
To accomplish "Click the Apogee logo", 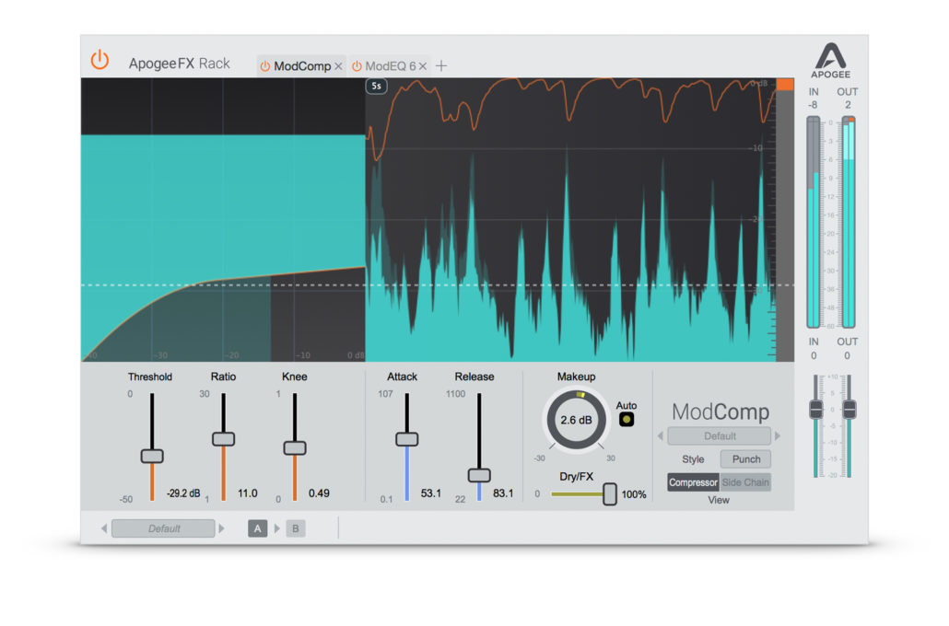I will tap(830, 61).
